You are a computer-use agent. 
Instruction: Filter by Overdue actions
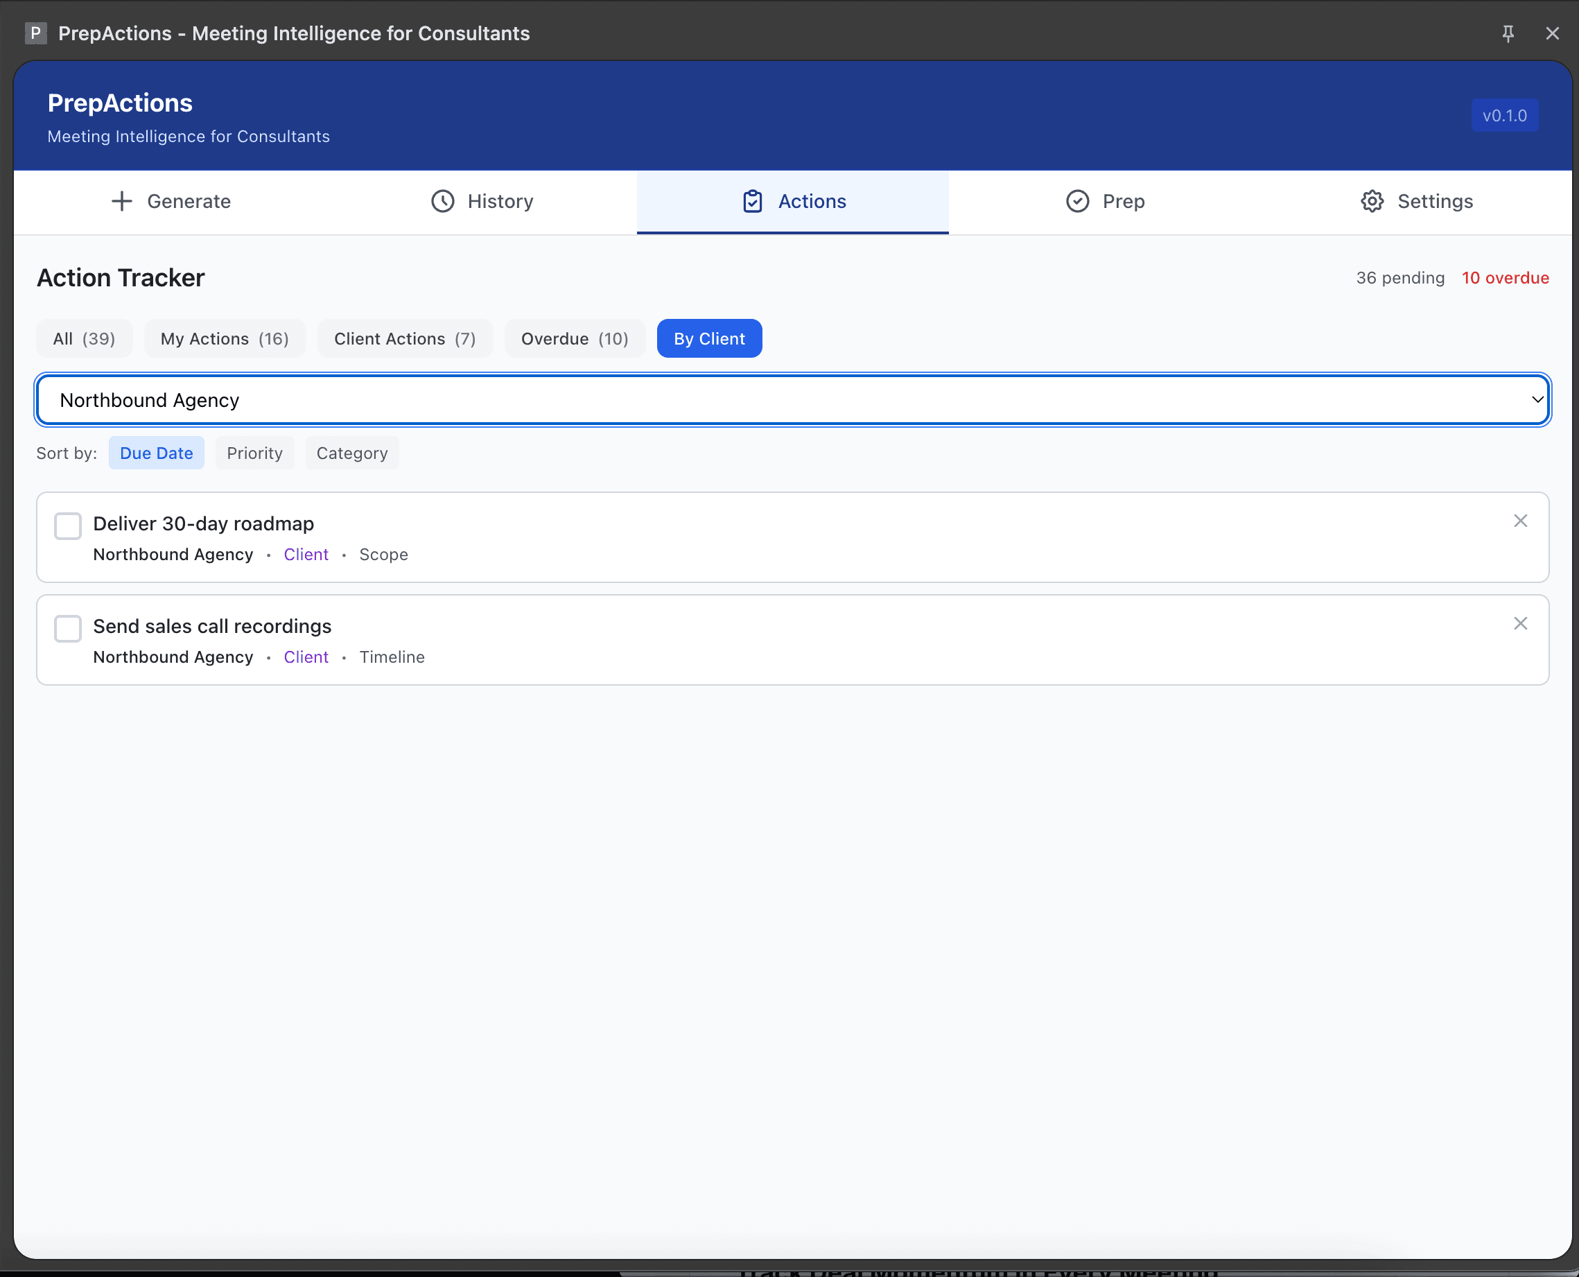575,338
